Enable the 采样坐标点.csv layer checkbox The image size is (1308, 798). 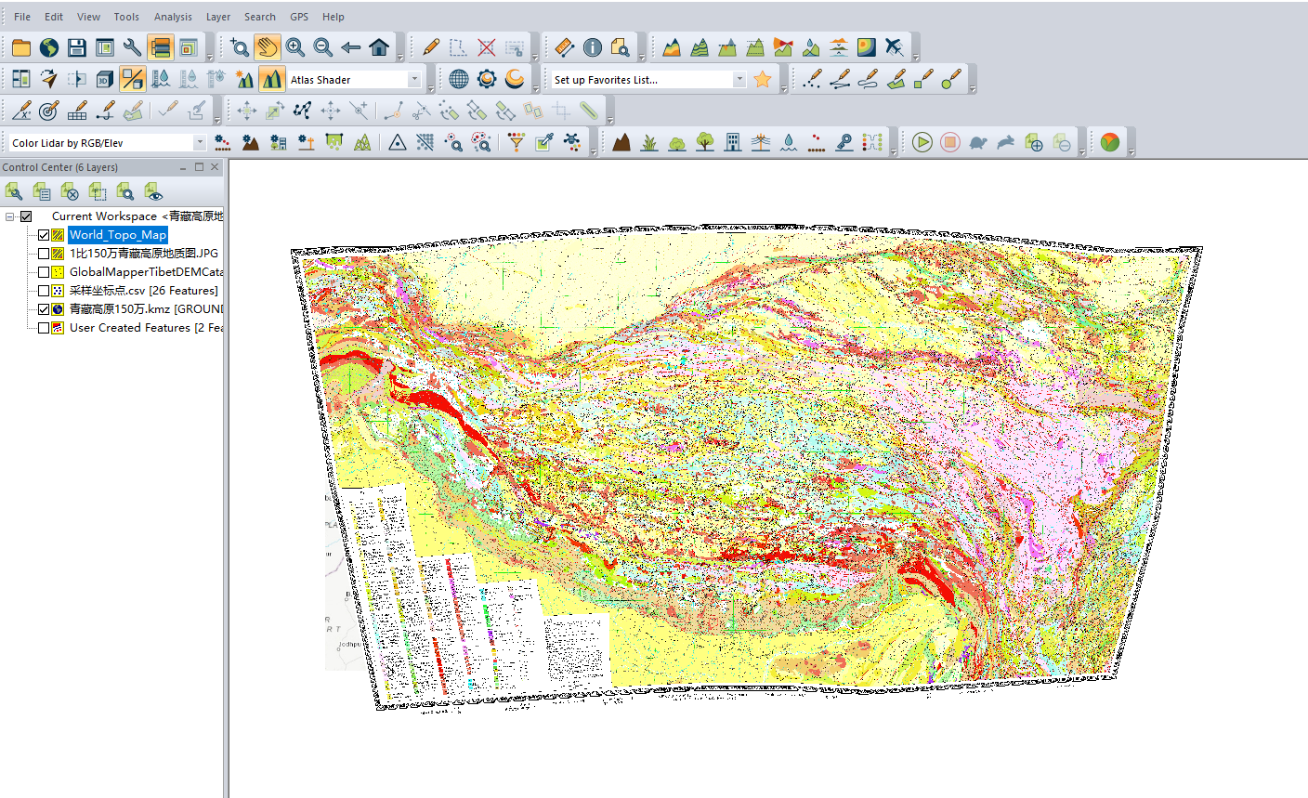click(x=44, y=291)
